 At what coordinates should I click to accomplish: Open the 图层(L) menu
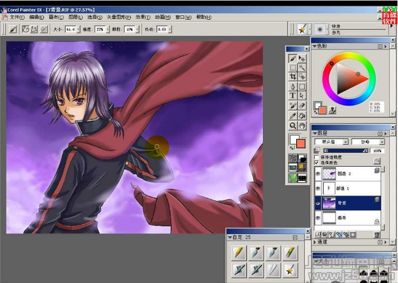(76, 17)
